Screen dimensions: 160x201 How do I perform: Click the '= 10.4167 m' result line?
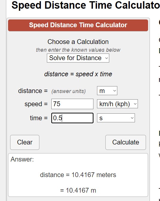tap(78, 190)
